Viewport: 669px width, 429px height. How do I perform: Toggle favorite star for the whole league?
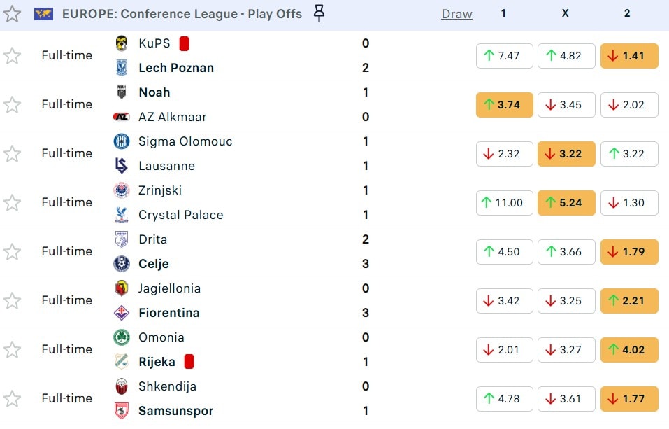pos(12,14)
